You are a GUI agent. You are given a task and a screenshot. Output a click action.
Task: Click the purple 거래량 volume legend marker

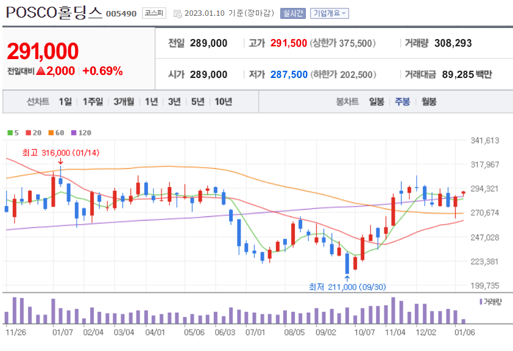(x=481, y=302)
